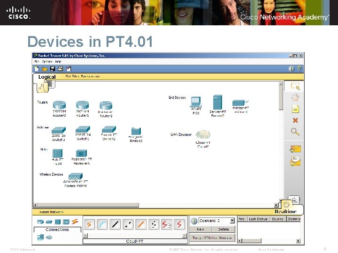The width and height of the screenshot is (338, 253).
Task: Select the Cloud-PT Cloud0 device
Action: pos(203,134)
